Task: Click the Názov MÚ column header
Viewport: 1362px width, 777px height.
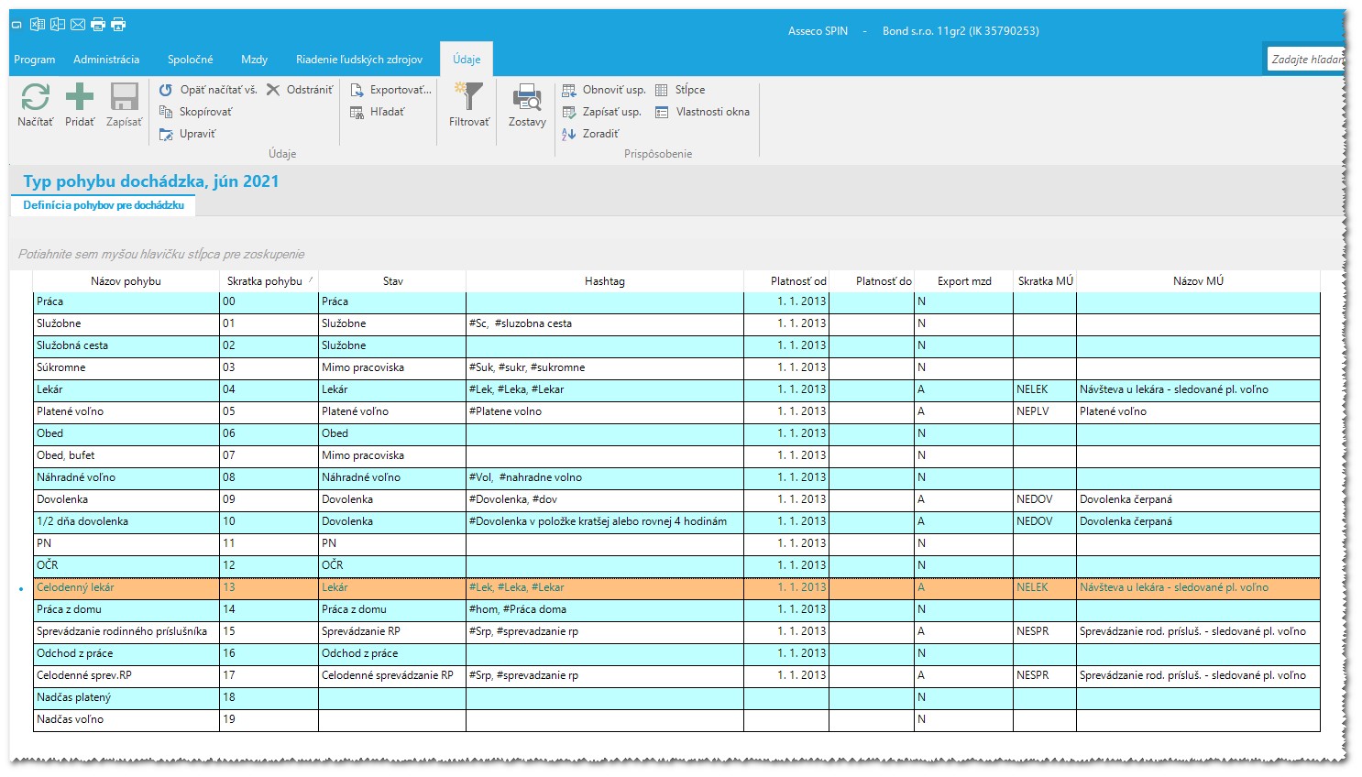Action: [x=1198, y=281]
